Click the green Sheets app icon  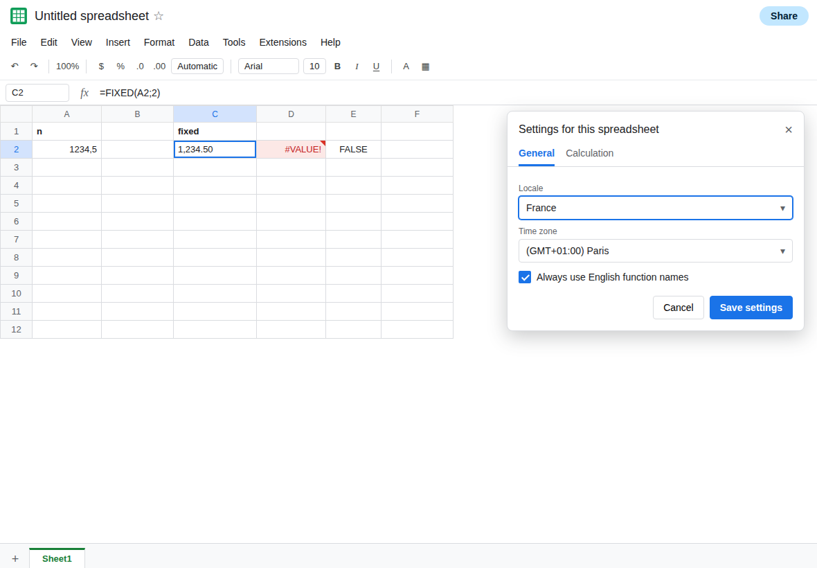click(x=19, y=16)
